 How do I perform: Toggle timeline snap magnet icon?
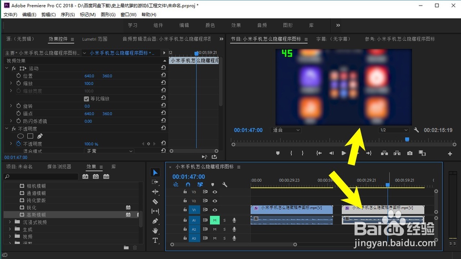[x=188, y=184]
